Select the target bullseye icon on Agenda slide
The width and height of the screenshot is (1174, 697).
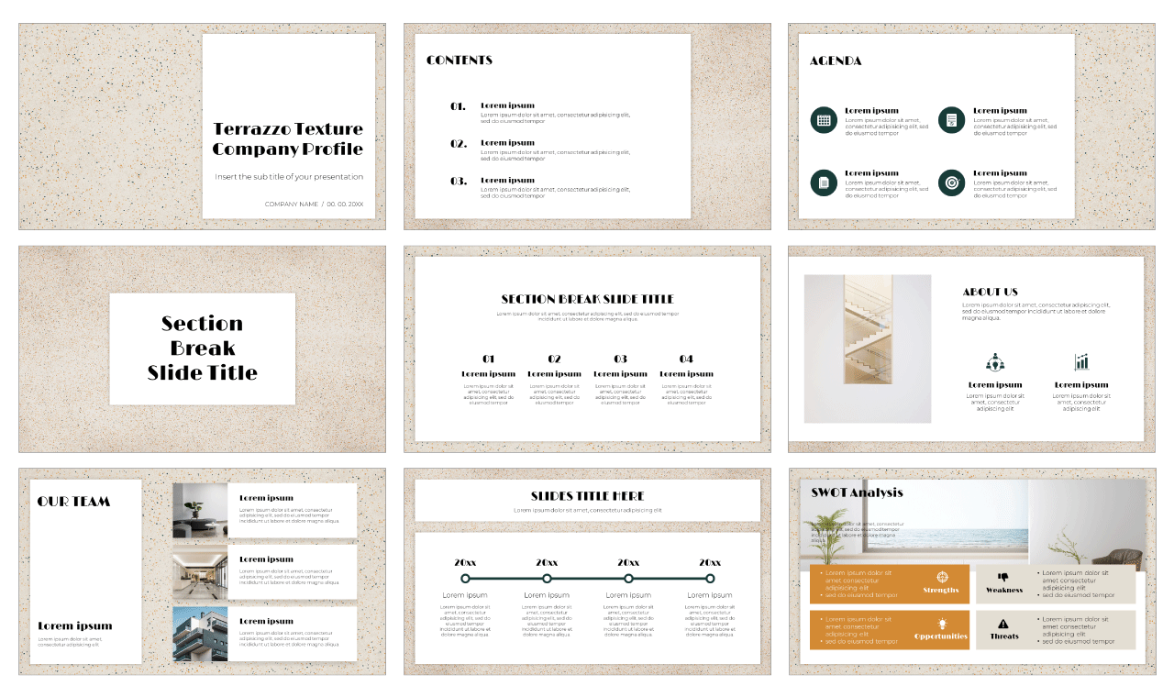coord(951,183)
